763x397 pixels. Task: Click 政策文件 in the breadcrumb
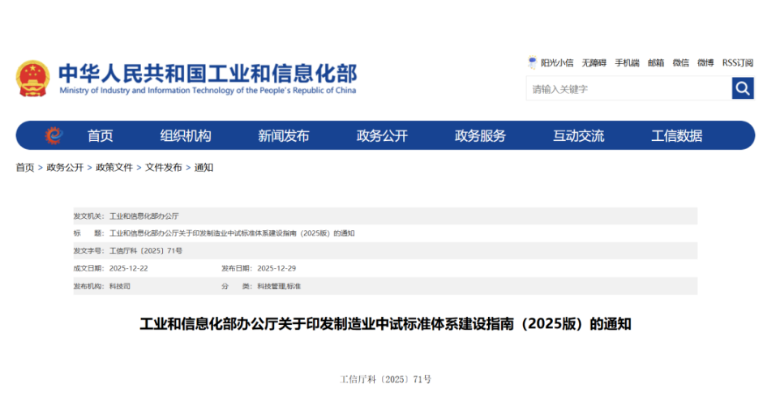coord(114,168)
